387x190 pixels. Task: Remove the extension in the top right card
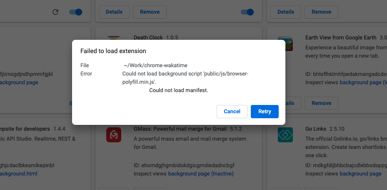321,12
